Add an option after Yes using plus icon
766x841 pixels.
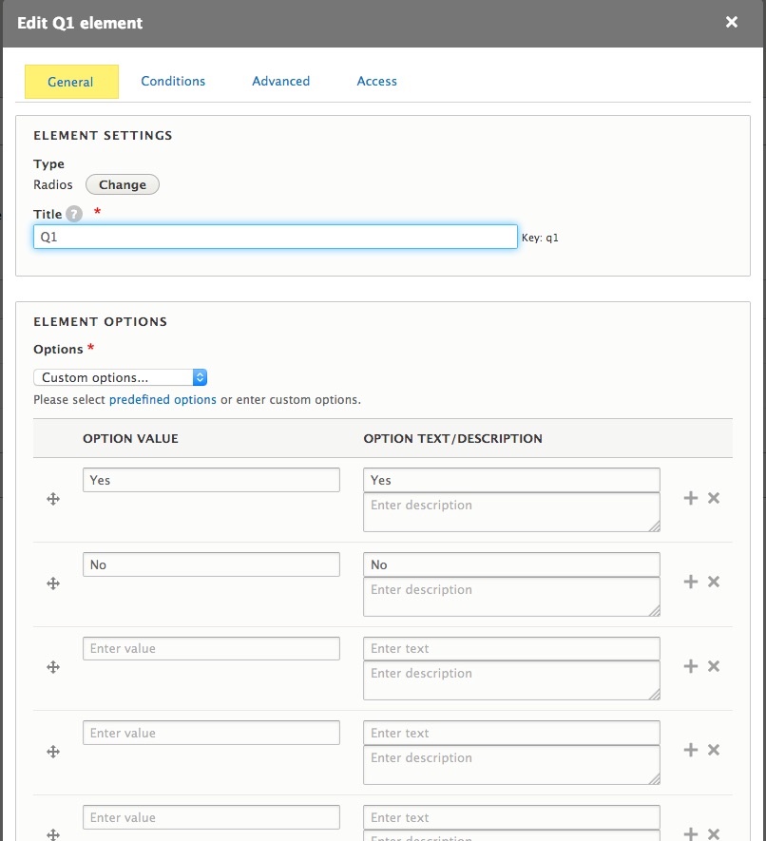pyautogui.click(x=691, y=497)
